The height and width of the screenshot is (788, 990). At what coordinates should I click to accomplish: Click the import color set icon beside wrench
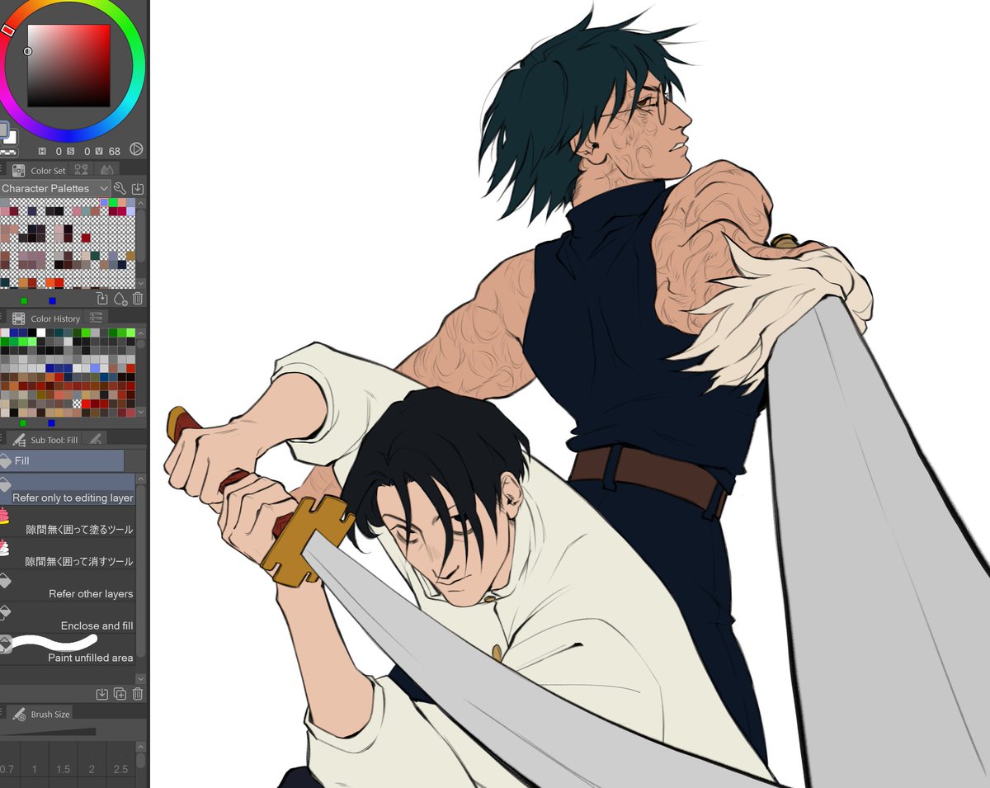coord(138,188)
